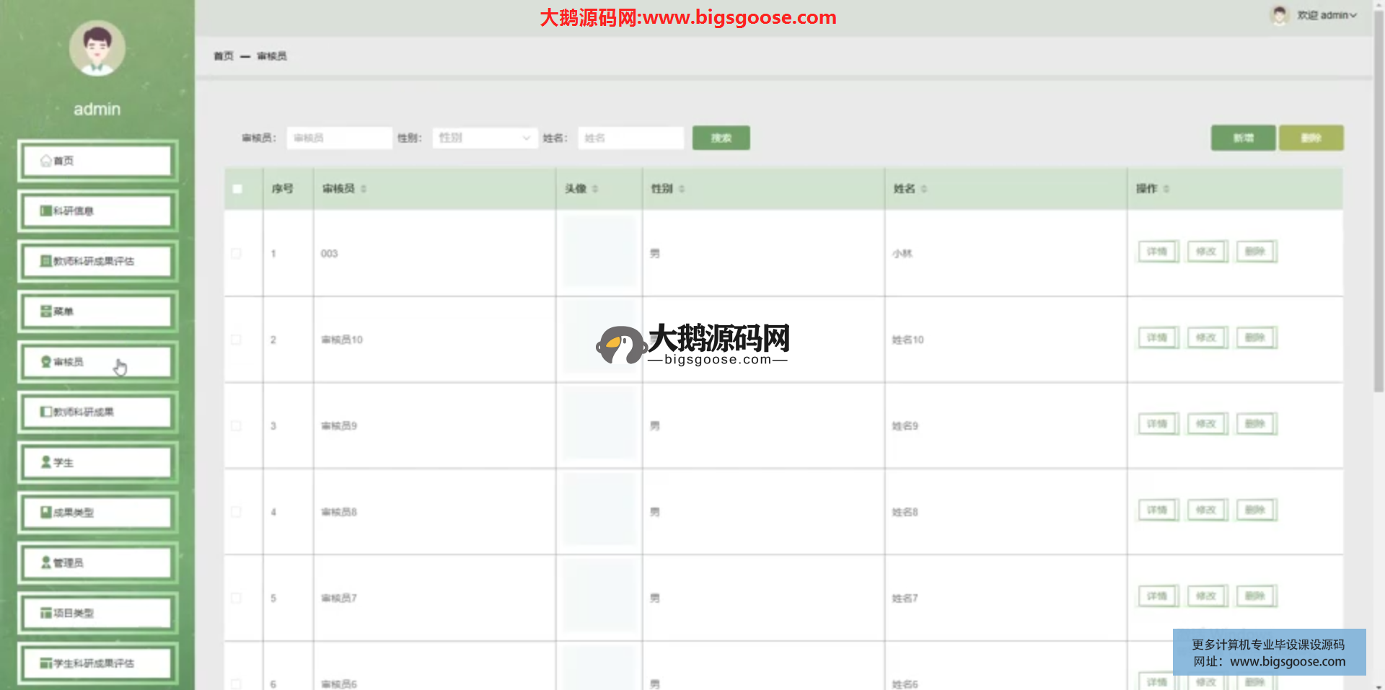This screenshot has width=1385, height=690.
Task: Click the 项目类型 sidebar icon
Action: pos(46,613)
